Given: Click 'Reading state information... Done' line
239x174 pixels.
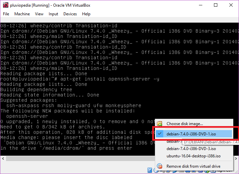Looking at the screenshot, I should [50, 95].
